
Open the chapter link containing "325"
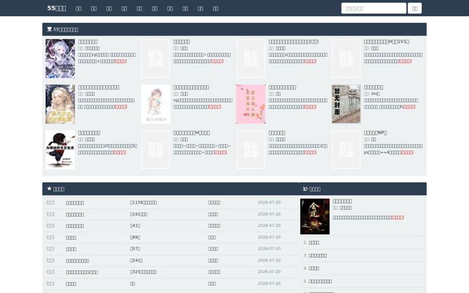pos(143,272)
